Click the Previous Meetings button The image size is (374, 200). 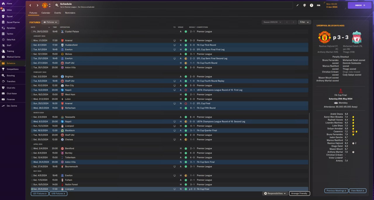point(336,191)
